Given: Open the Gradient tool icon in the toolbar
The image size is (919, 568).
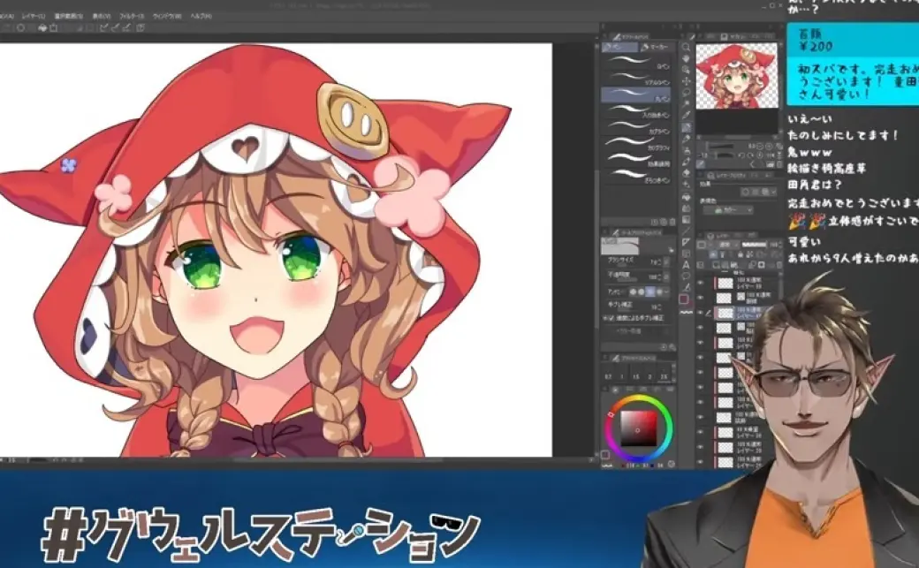Looking at the screenshot, I should tap(687, 218).
